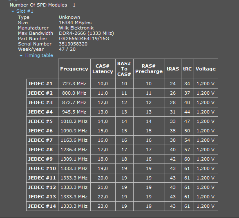This screenshot has height=218, width=239.
Task: Click the CAS latency 21,0 cell
Action: (103, 187)
